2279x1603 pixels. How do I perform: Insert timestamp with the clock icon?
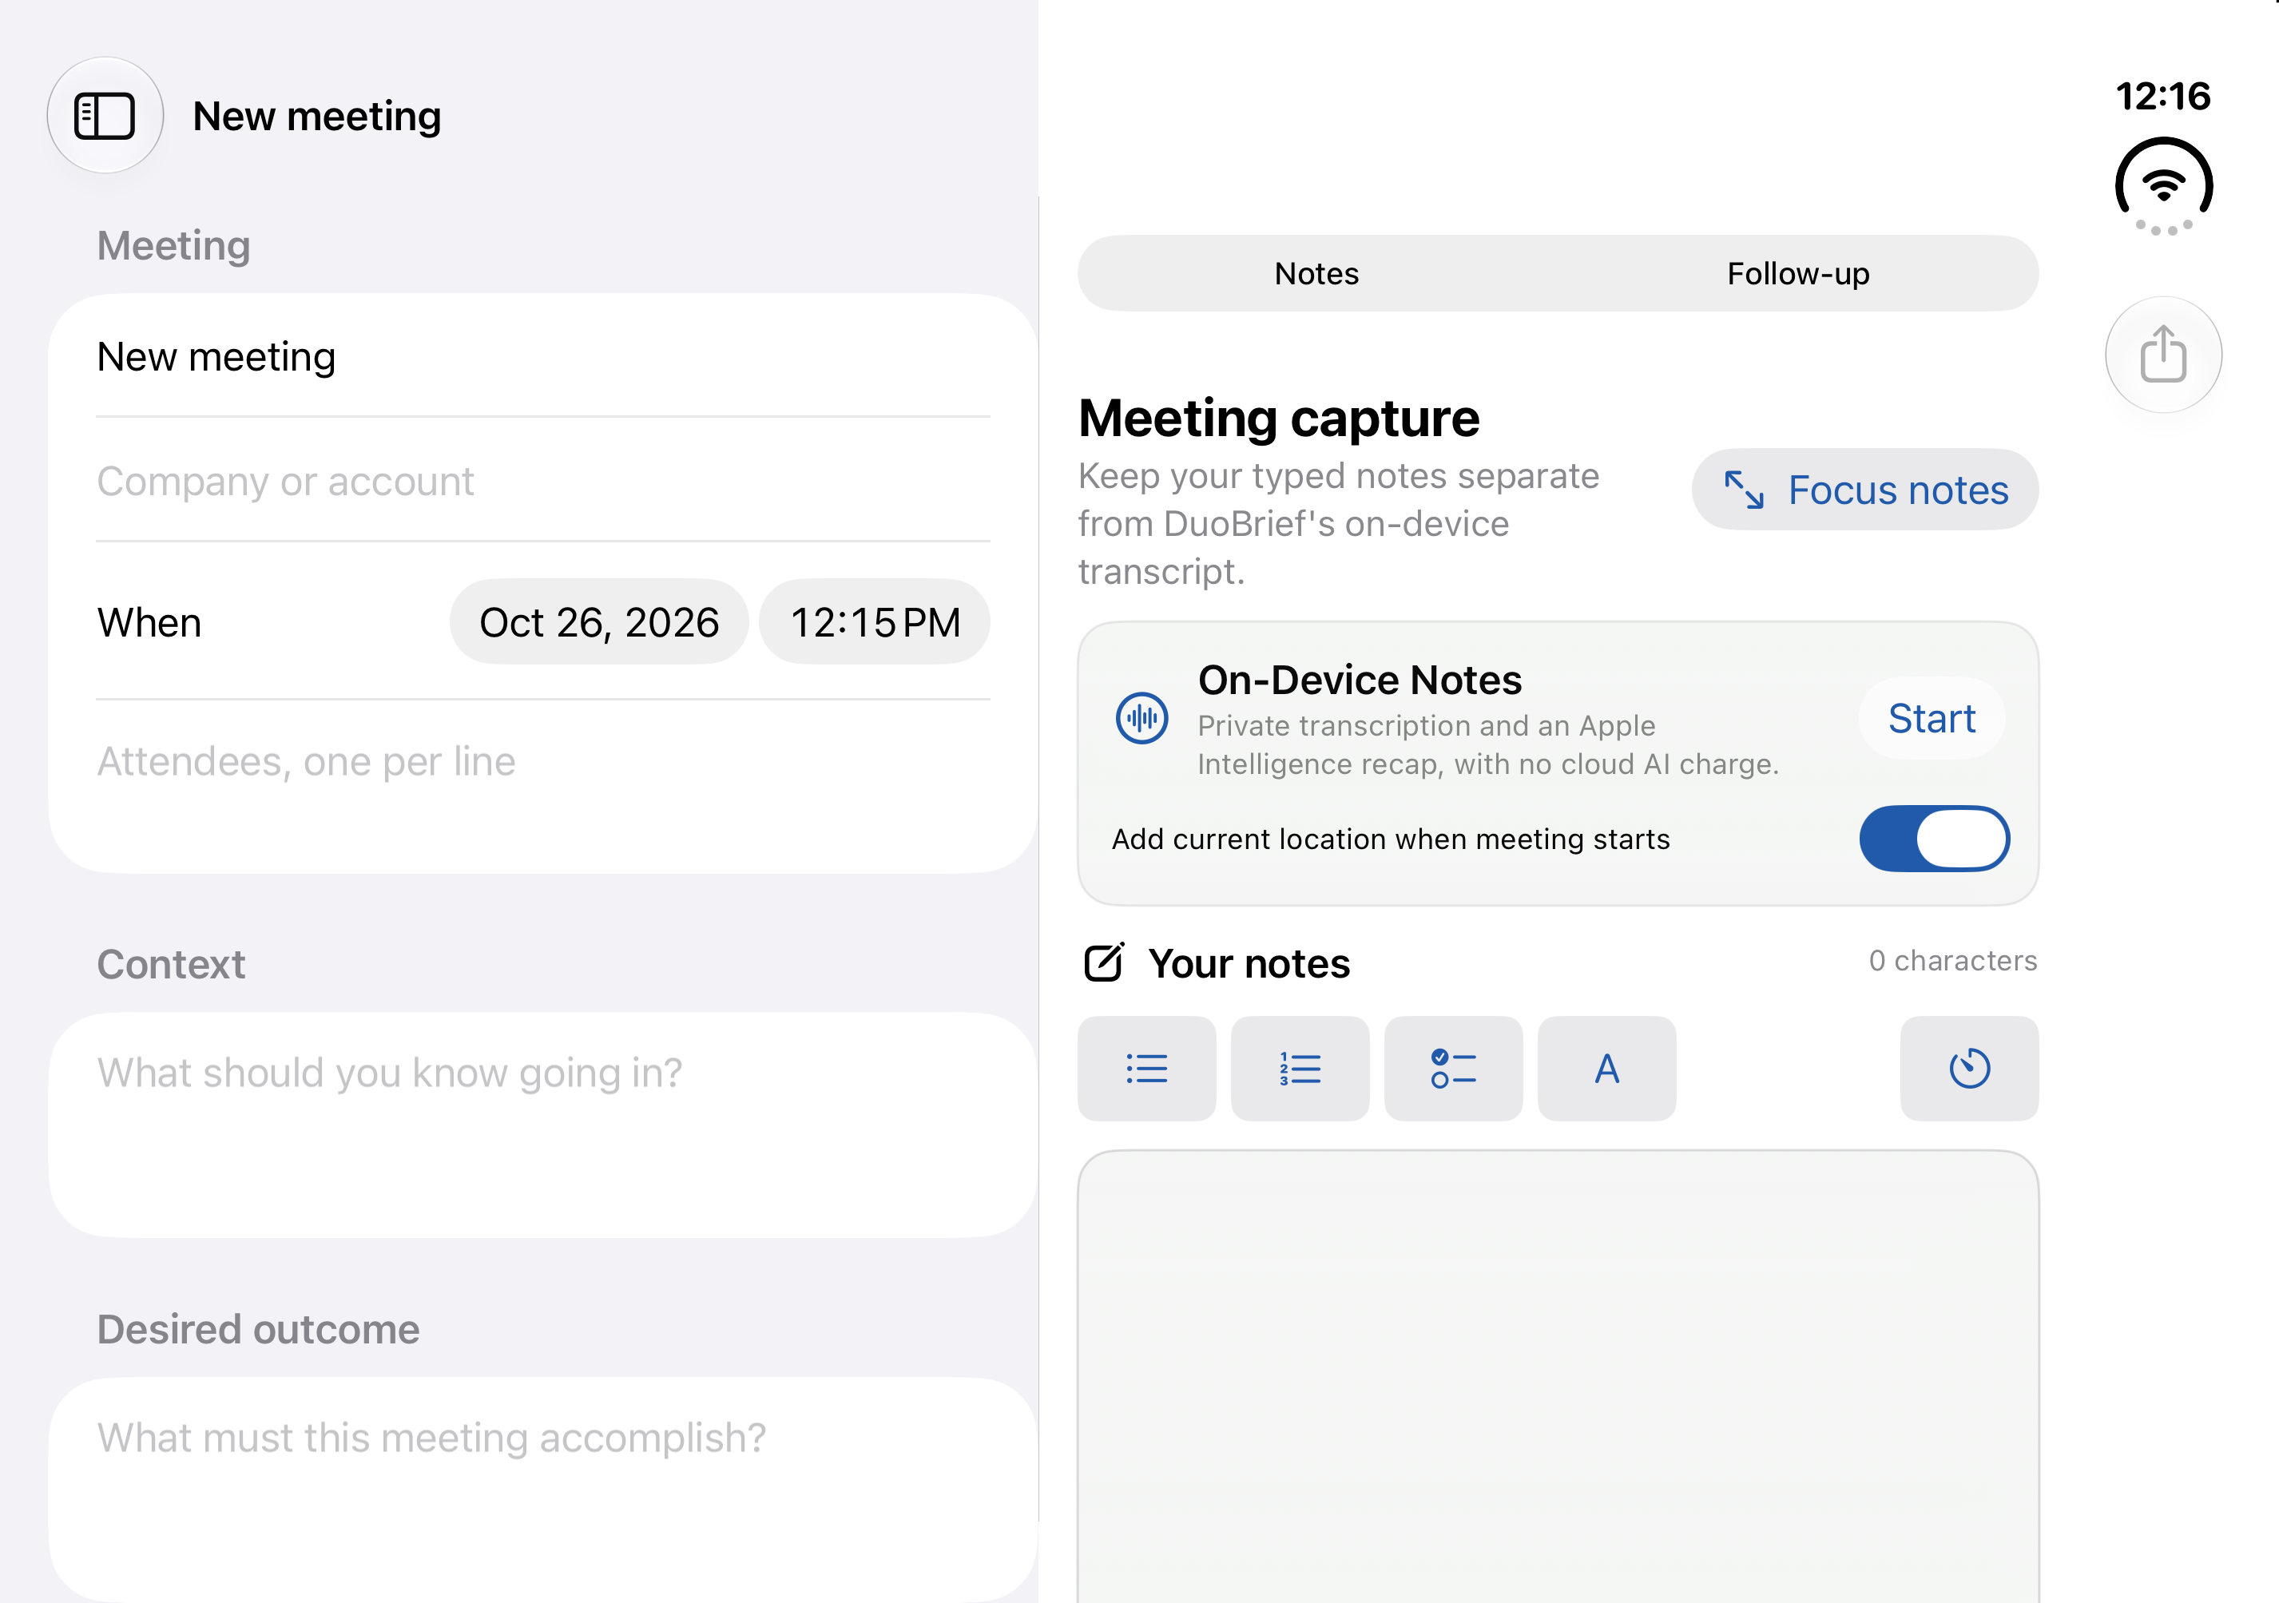point(1969,1068)
